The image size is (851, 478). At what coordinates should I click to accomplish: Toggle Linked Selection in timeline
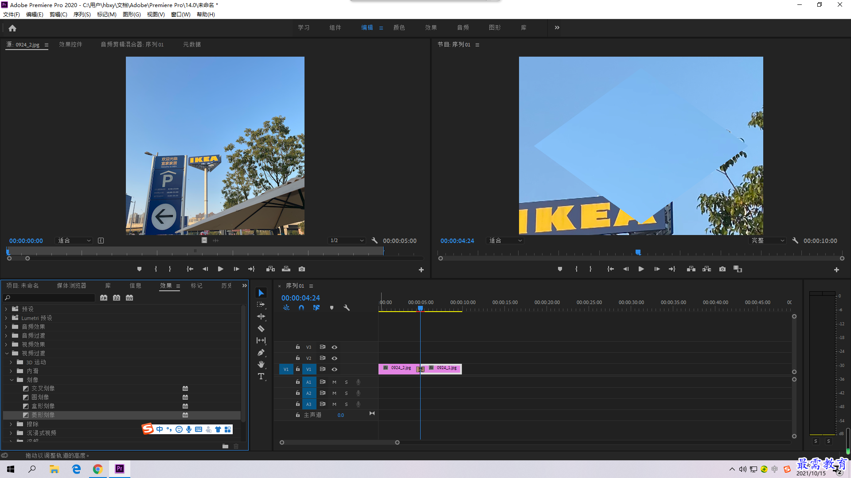tap(316, 308)
